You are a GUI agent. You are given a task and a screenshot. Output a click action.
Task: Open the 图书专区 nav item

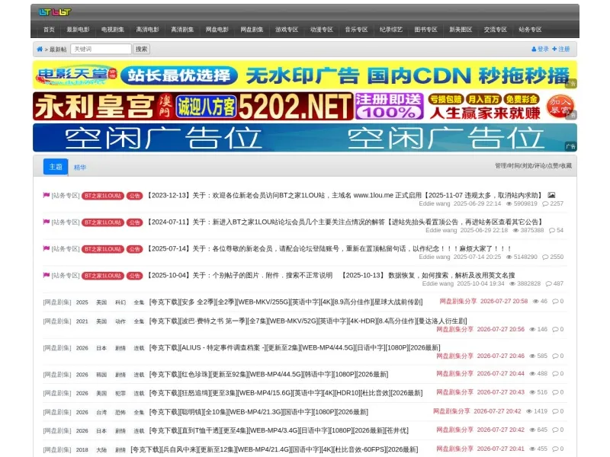tap(425, 30)
